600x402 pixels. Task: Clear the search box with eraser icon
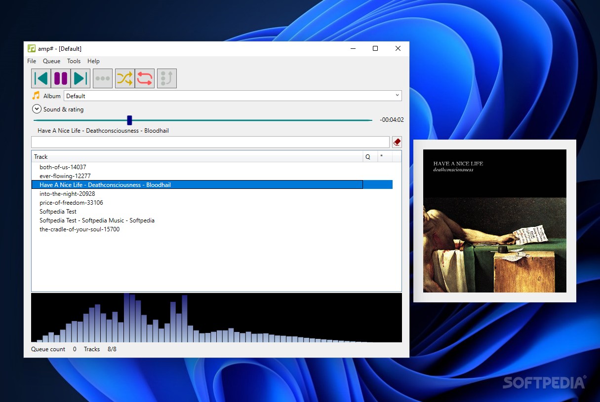point(397,142)
